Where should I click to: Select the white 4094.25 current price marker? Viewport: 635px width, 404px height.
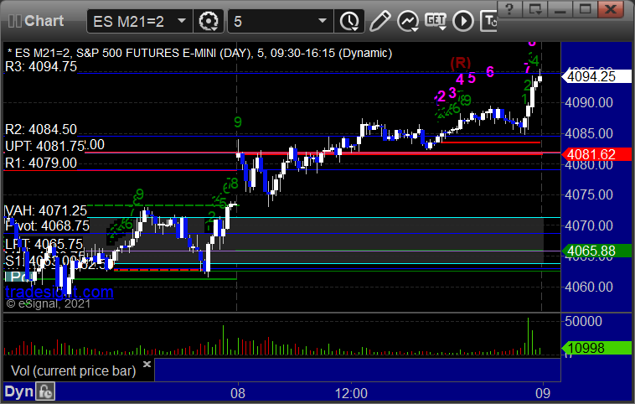(596, 76)
